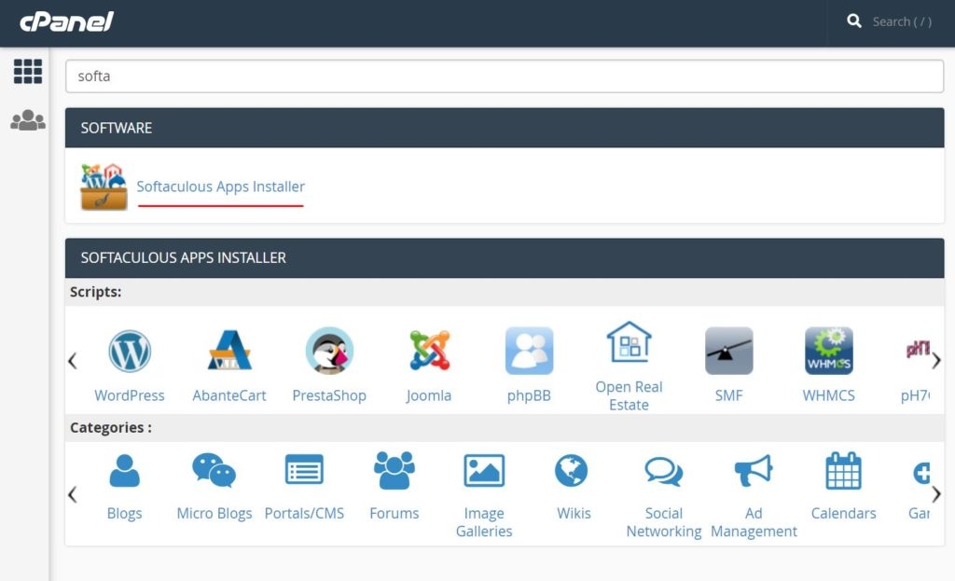Click the Blogs text link

coord(124,514)
